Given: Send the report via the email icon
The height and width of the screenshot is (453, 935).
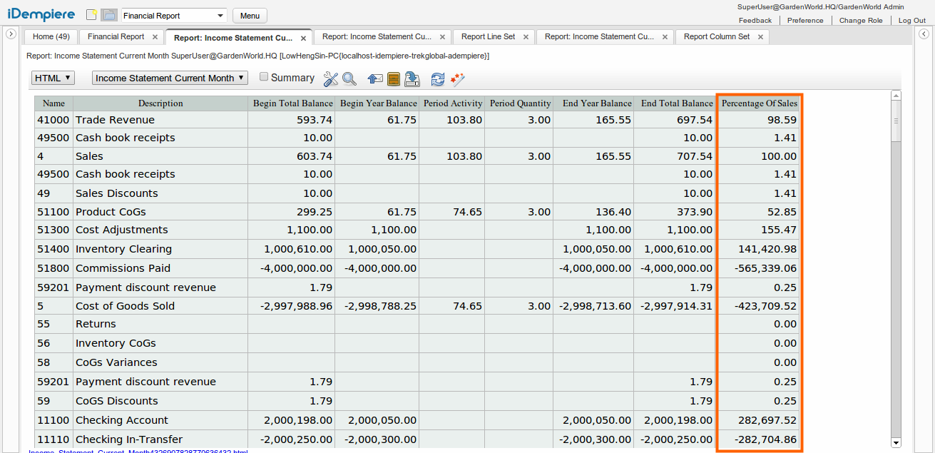Looking at the screenshot, I should pos(375,78).
